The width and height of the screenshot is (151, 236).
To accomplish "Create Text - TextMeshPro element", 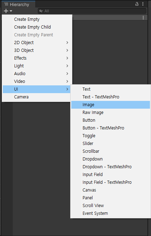I will [x=111, y=97].
